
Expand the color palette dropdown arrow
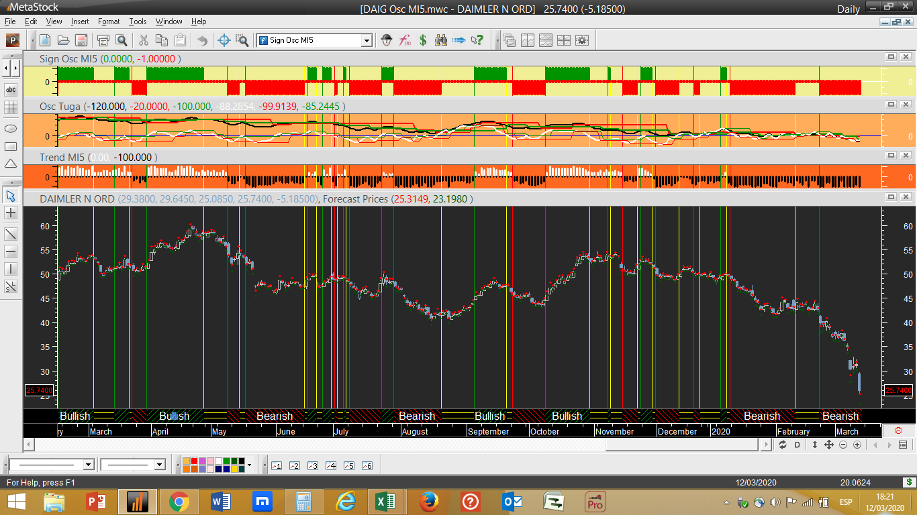click(x=249, y=465)
